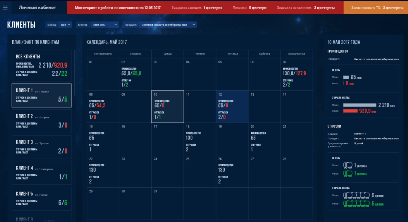The width and height of the screenshot is (408, 222).
Task: Click the daily fact 0 тонн value
Action: 349,83
